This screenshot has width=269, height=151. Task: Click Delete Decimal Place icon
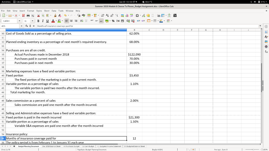tap(133, 21)
